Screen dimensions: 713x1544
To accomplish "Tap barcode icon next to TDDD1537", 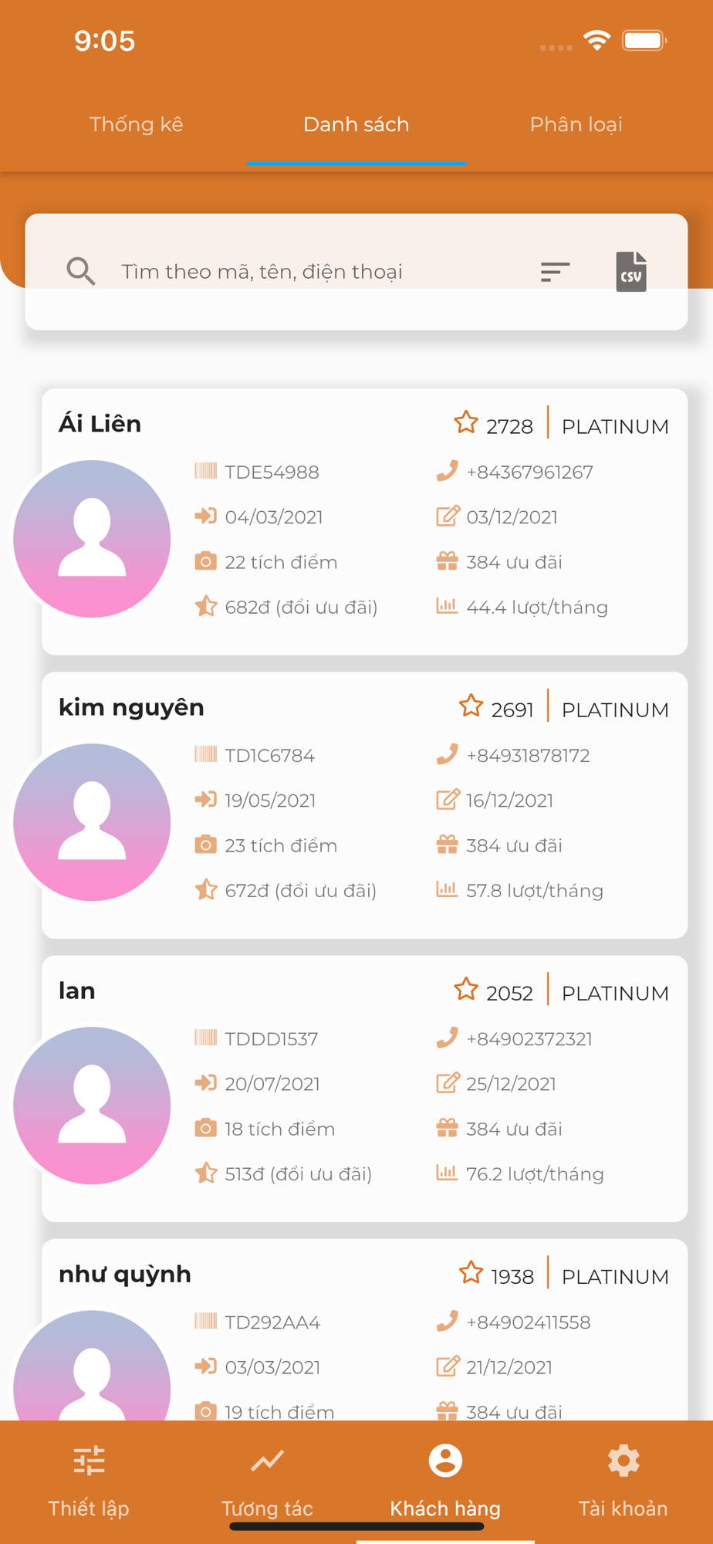I will 206,1038.
